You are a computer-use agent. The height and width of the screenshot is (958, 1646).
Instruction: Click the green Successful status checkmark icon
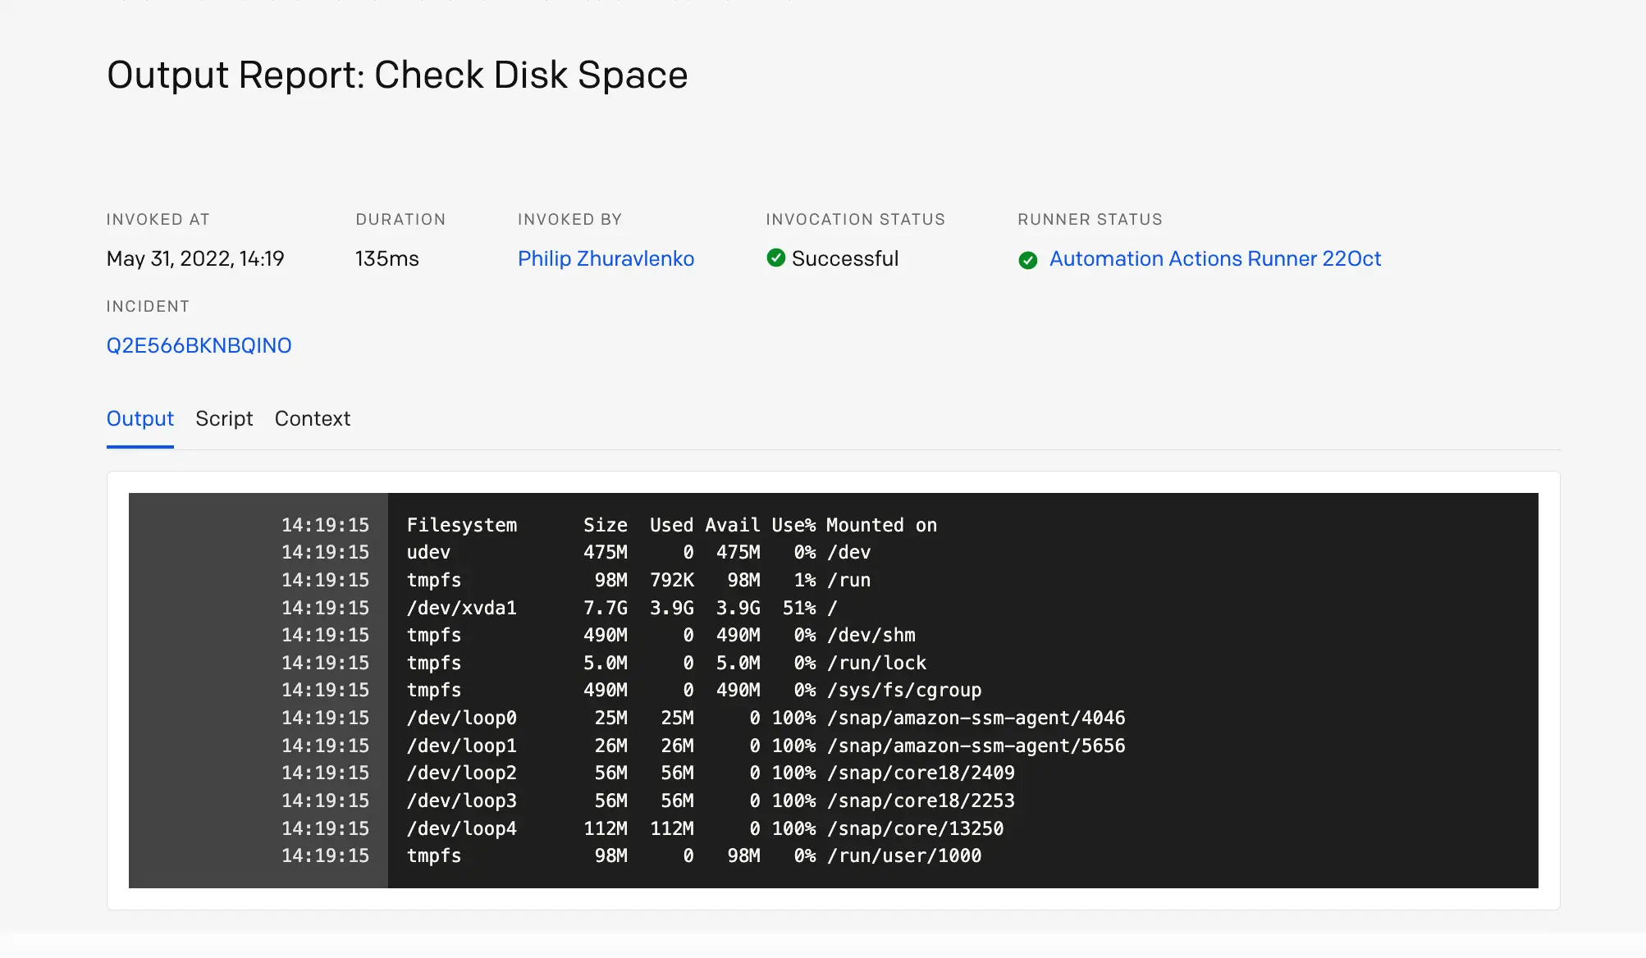(x=775, y=258)
